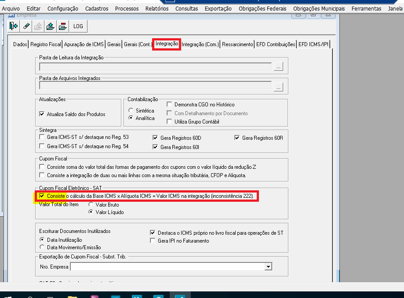Select the Integração tab
The width and height of the screenshot is (404, 298).
click(167, 44)
